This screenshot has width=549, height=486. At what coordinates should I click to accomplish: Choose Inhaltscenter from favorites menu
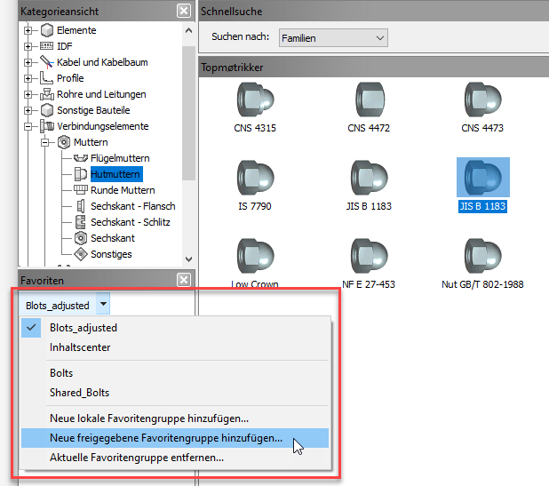tap(175, 347)
